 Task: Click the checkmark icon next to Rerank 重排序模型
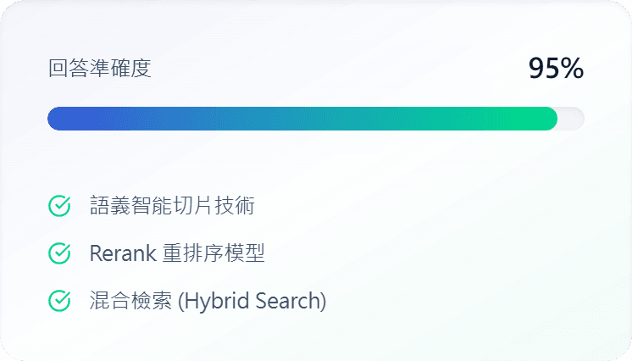59,253
